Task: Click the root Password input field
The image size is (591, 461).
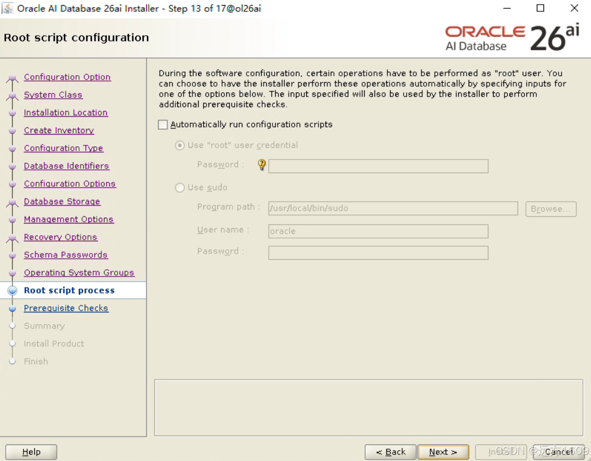Action: 378,166
